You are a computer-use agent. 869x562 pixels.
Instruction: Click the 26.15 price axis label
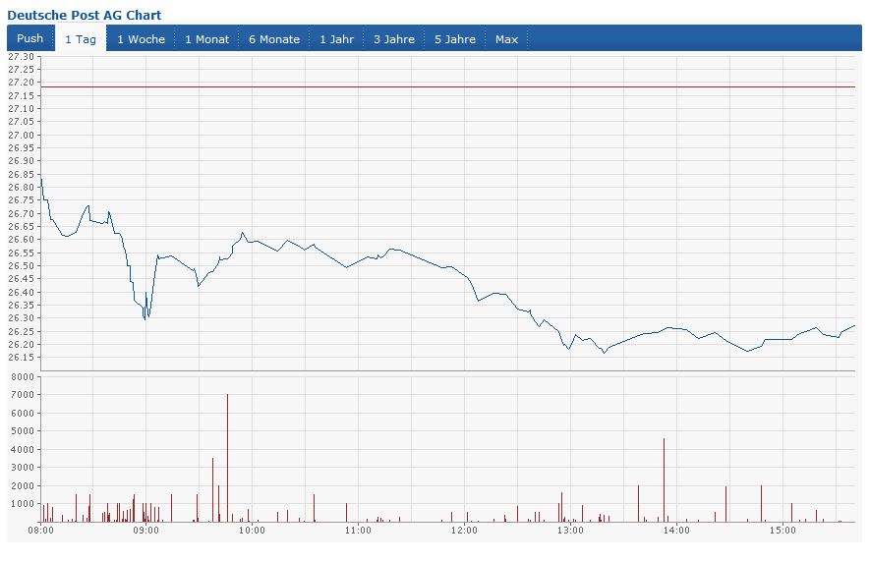click(x=21, y=358)
